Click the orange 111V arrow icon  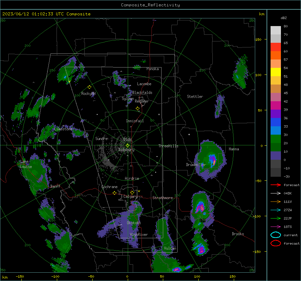tap(276, 201)
